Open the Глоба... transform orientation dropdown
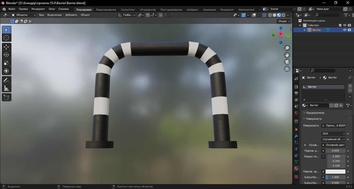The image size is (354, 189). [x=127, y=15]
